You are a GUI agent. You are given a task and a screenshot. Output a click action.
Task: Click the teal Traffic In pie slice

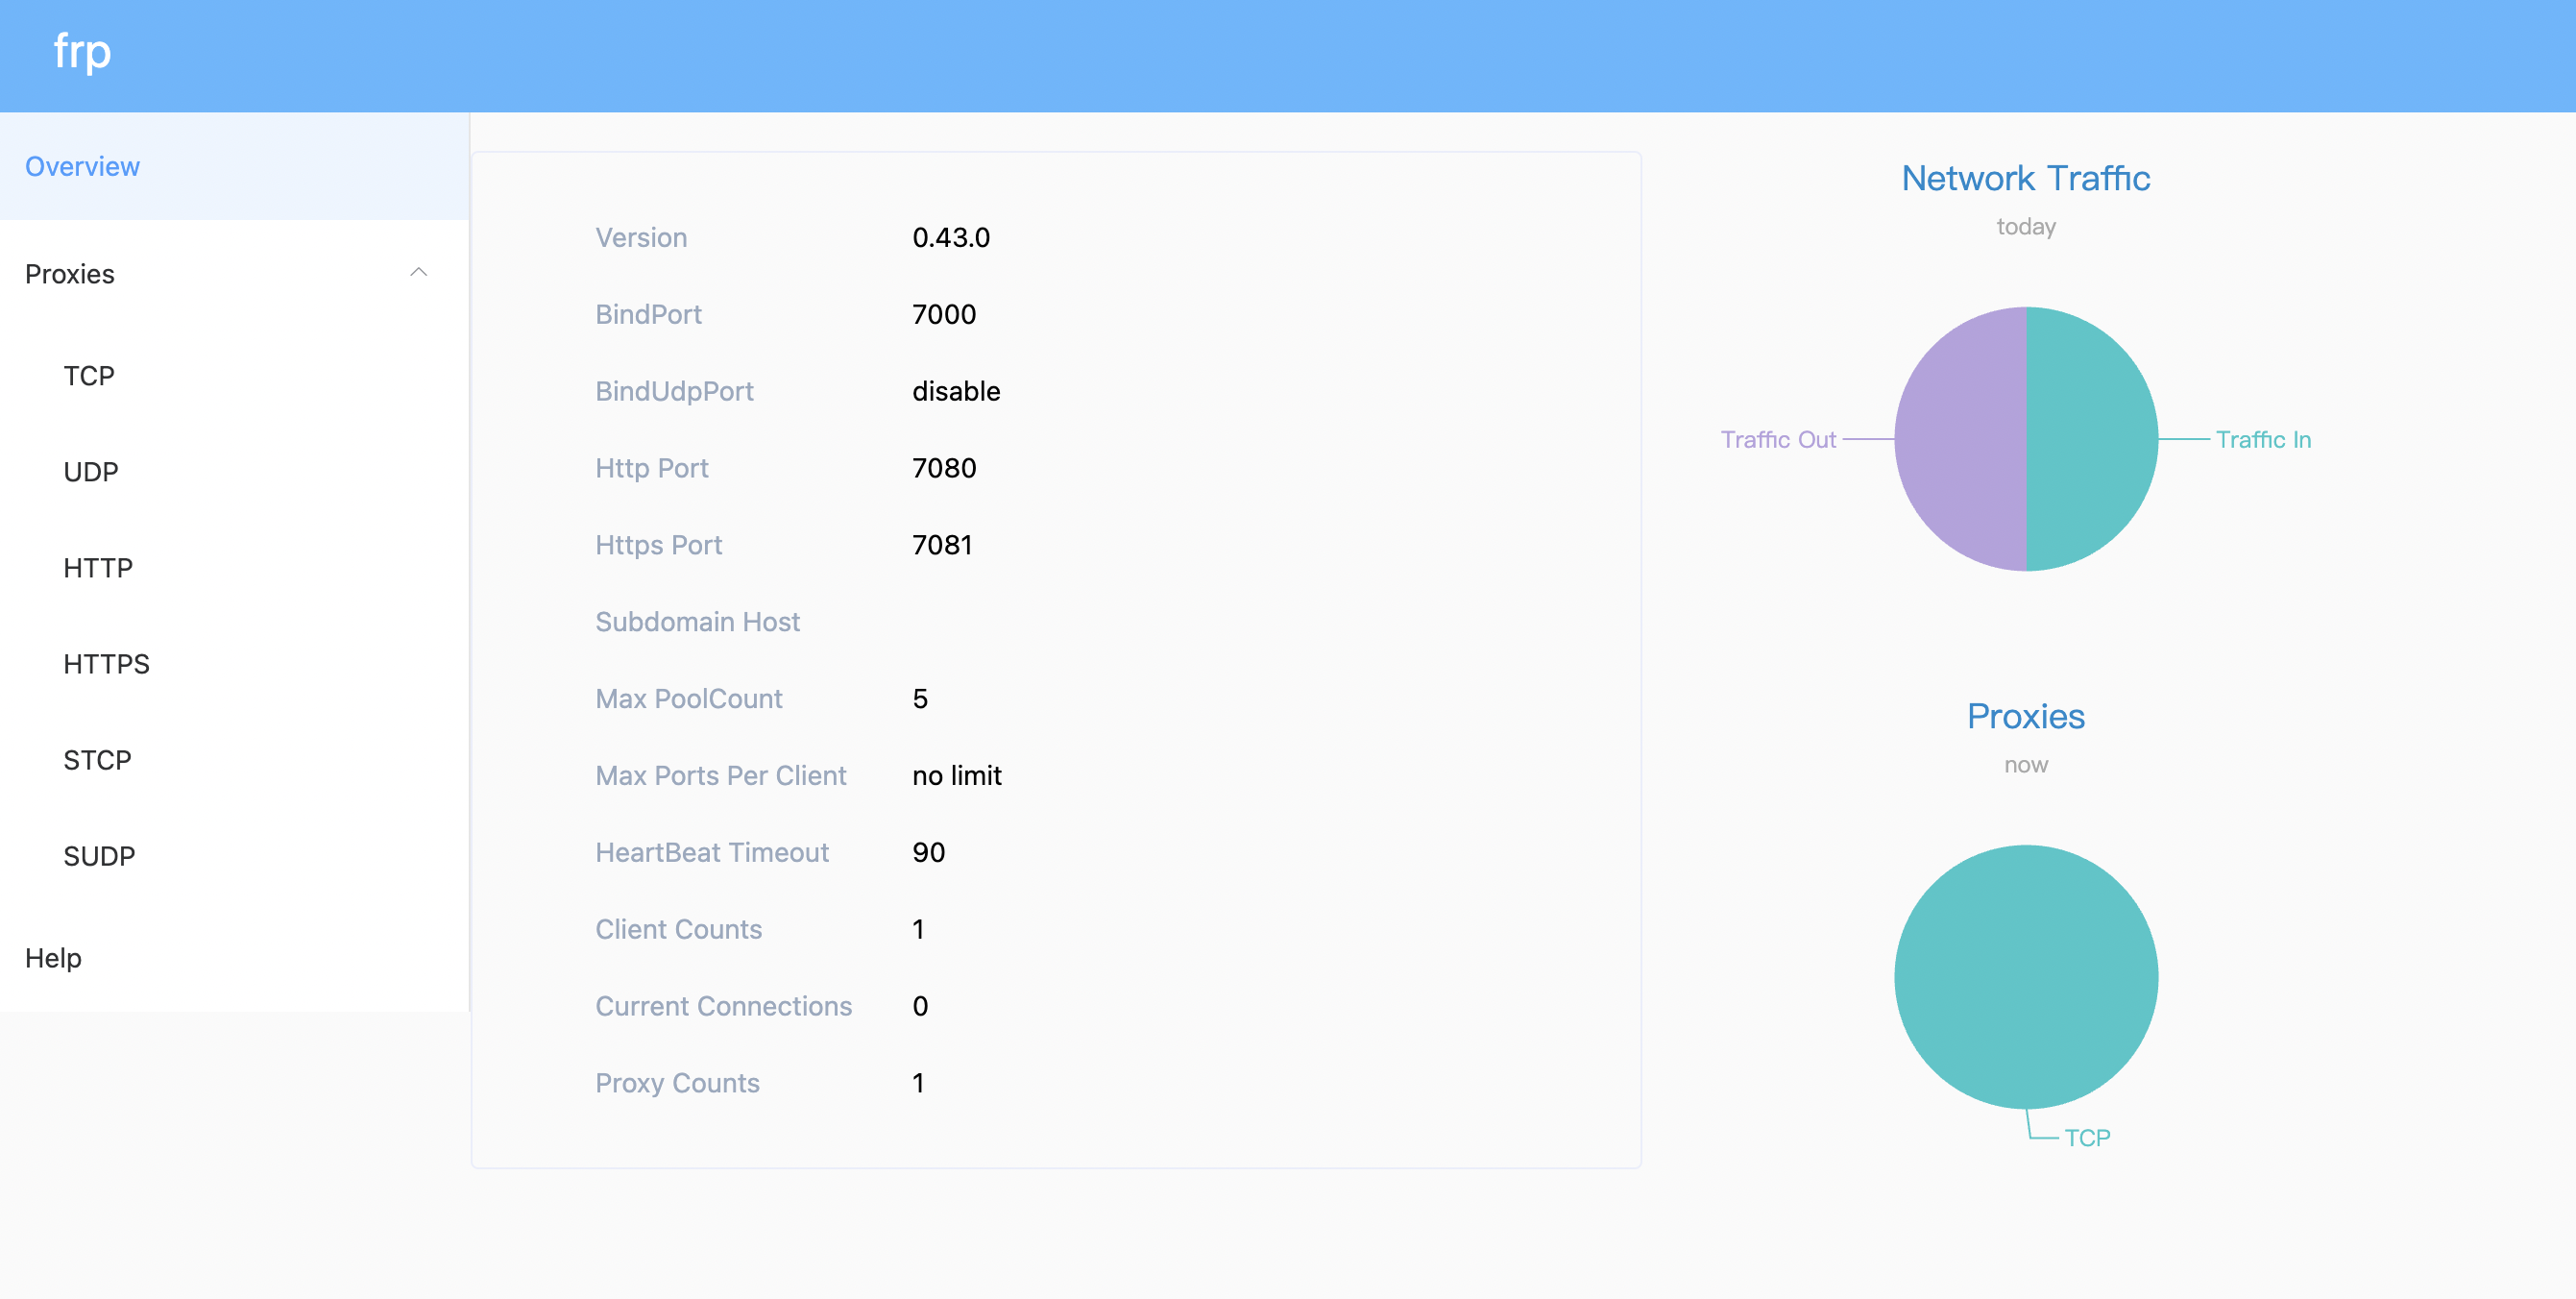[2092, 440]
